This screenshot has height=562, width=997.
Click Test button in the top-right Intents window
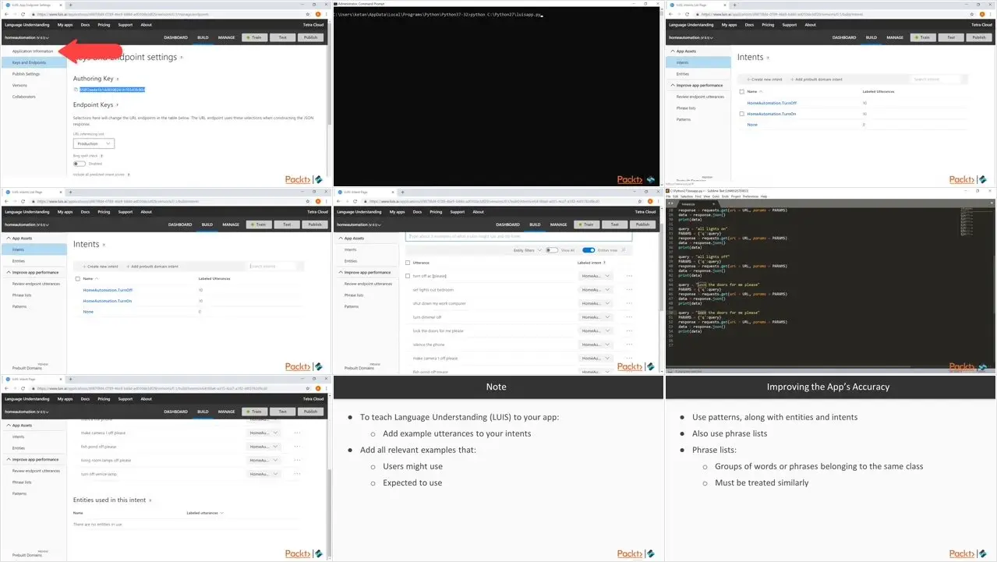point(949,37)
